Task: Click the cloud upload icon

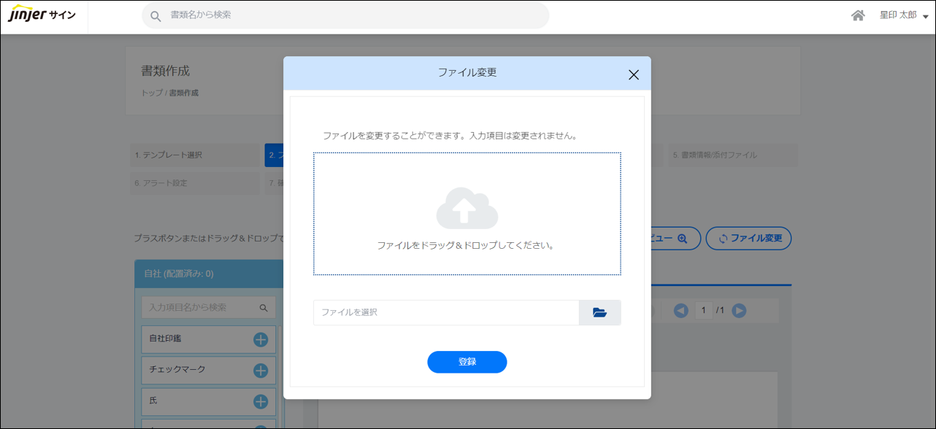Action: tap(467, 209)
